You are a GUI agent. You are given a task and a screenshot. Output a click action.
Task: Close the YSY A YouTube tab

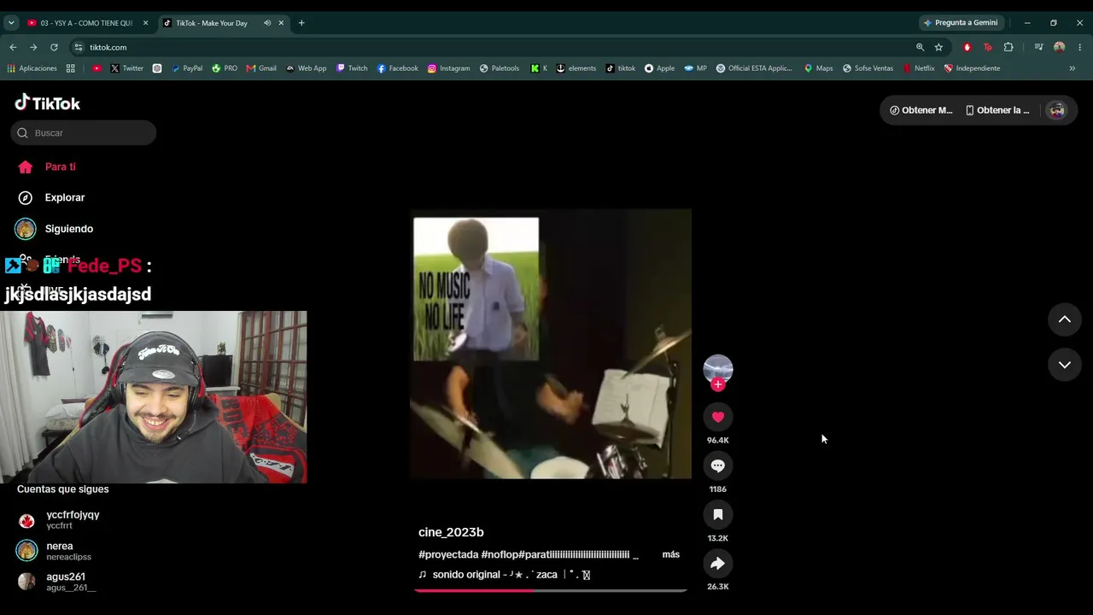(x=145, y=23)
